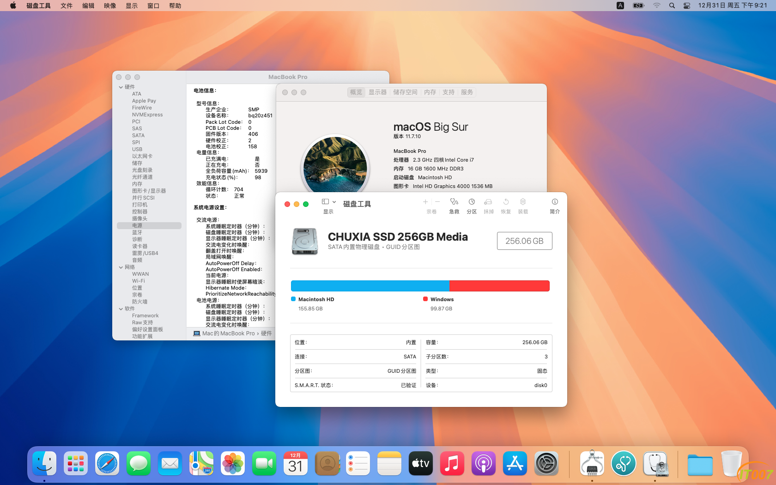Screen dimensions: 776x485
Task: Click the add volume plus icon
Action: 425,202
